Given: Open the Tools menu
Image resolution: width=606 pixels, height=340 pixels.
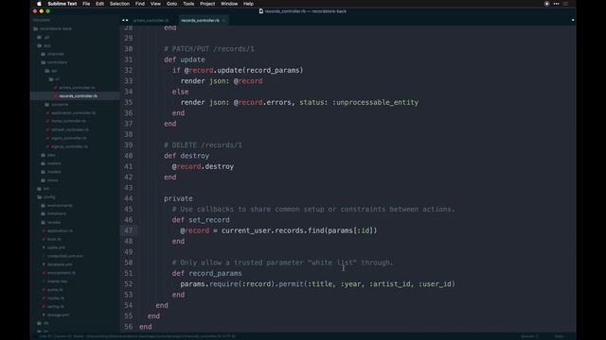Looking at the screenshot, I should point(188,4).
